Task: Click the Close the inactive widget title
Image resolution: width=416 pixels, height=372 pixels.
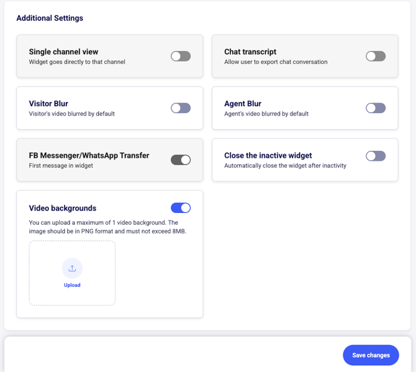Action: [268, 155]
